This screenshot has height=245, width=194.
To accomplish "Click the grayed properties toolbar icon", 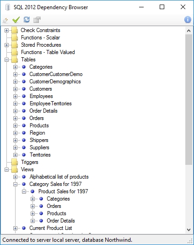I will click(37, 20).
